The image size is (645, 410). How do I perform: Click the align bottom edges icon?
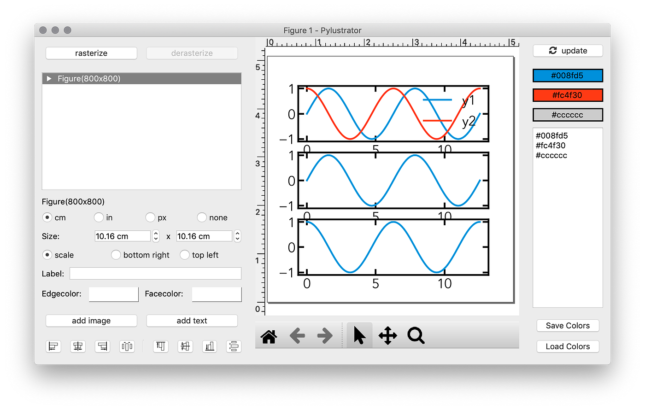(x=210, y=346)
